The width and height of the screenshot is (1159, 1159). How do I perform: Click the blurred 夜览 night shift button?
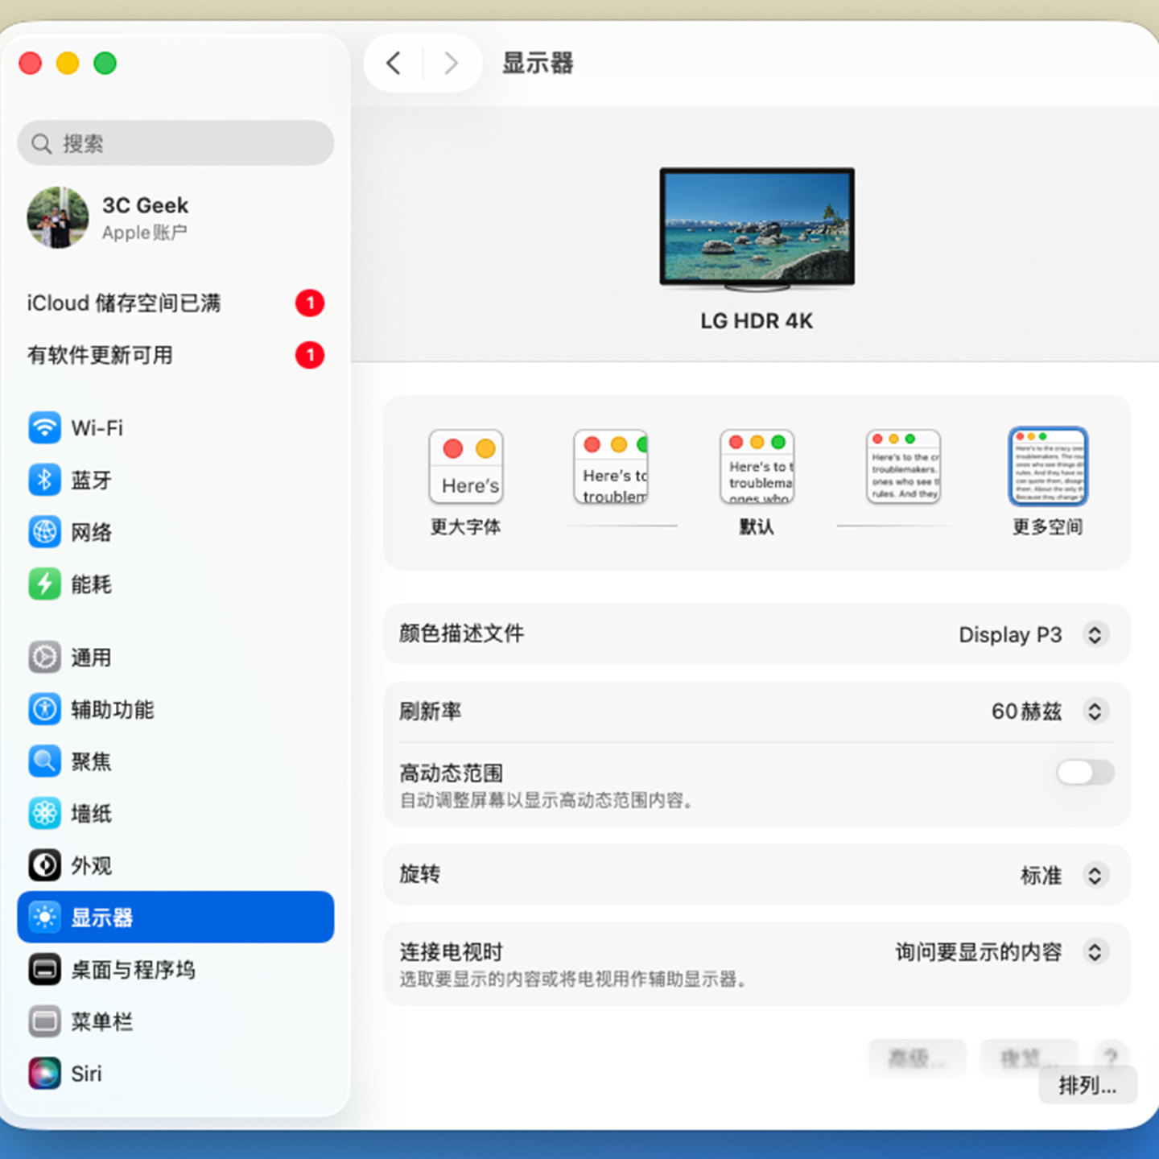coord(1029,1058)
